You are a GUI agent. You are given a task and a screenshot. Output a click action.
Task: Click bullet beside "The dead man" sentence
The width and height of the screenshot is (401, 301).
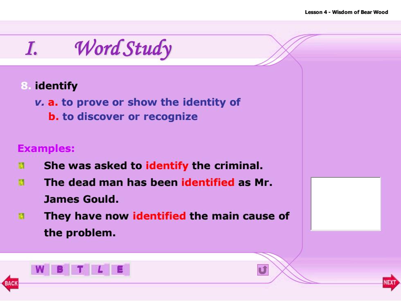21,183
